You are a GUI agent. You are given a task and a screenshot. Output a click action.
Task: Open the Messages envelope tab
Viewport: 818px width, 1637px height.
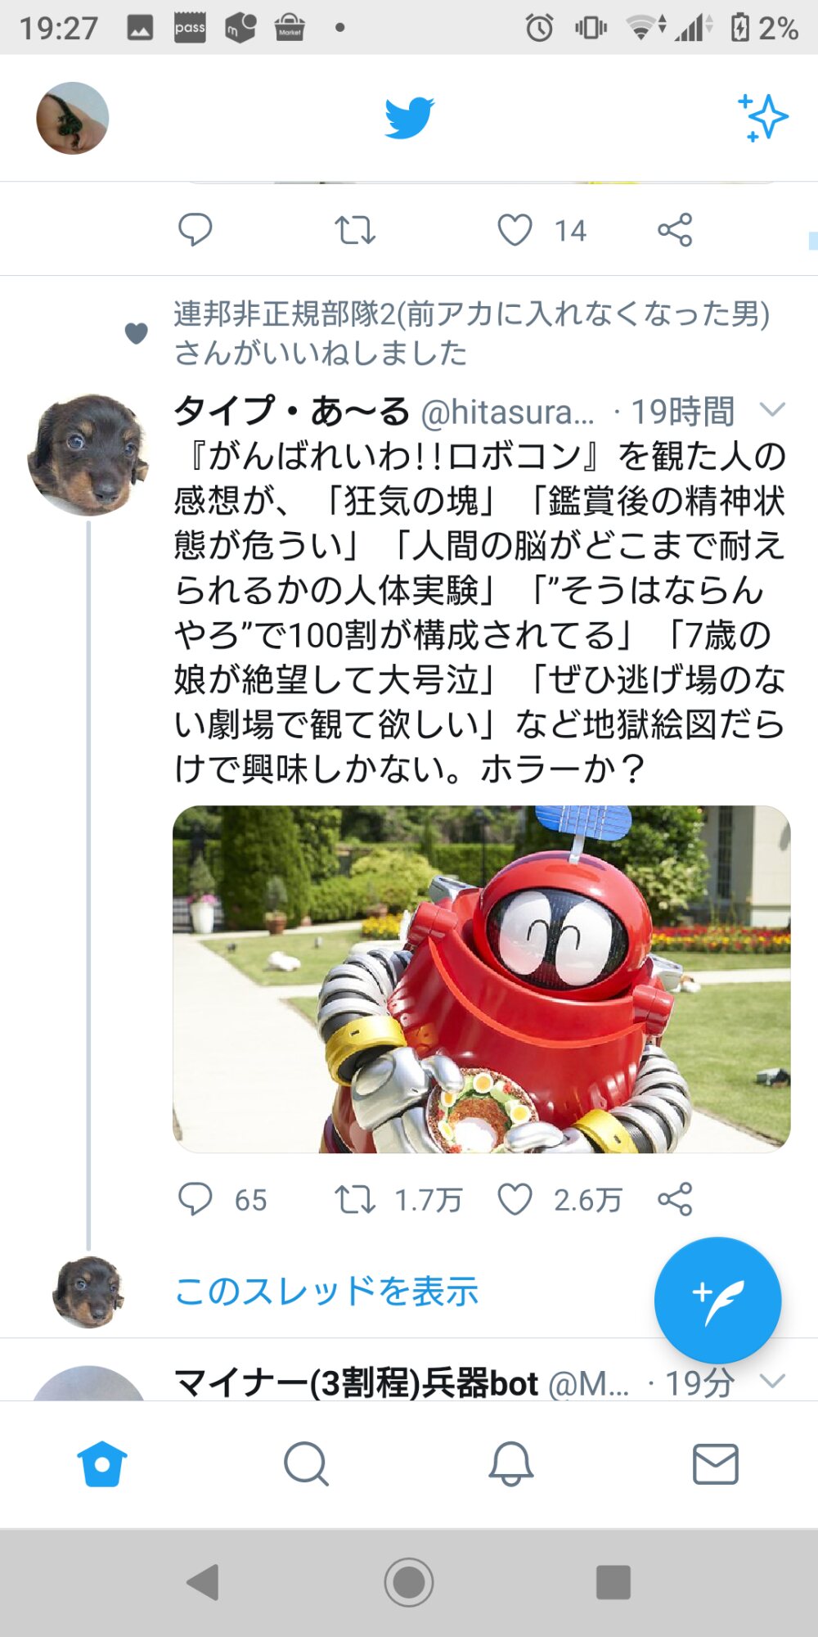tap(716, 1464)
